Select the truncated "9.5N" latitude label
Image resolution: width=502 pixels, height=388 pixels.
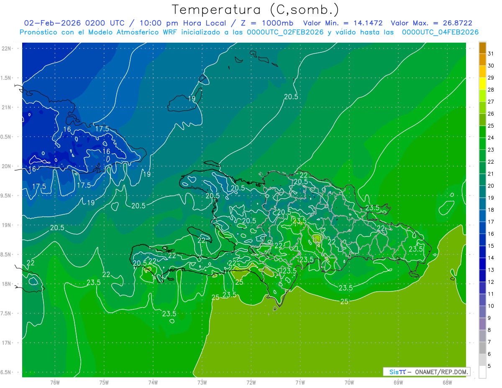6,195
